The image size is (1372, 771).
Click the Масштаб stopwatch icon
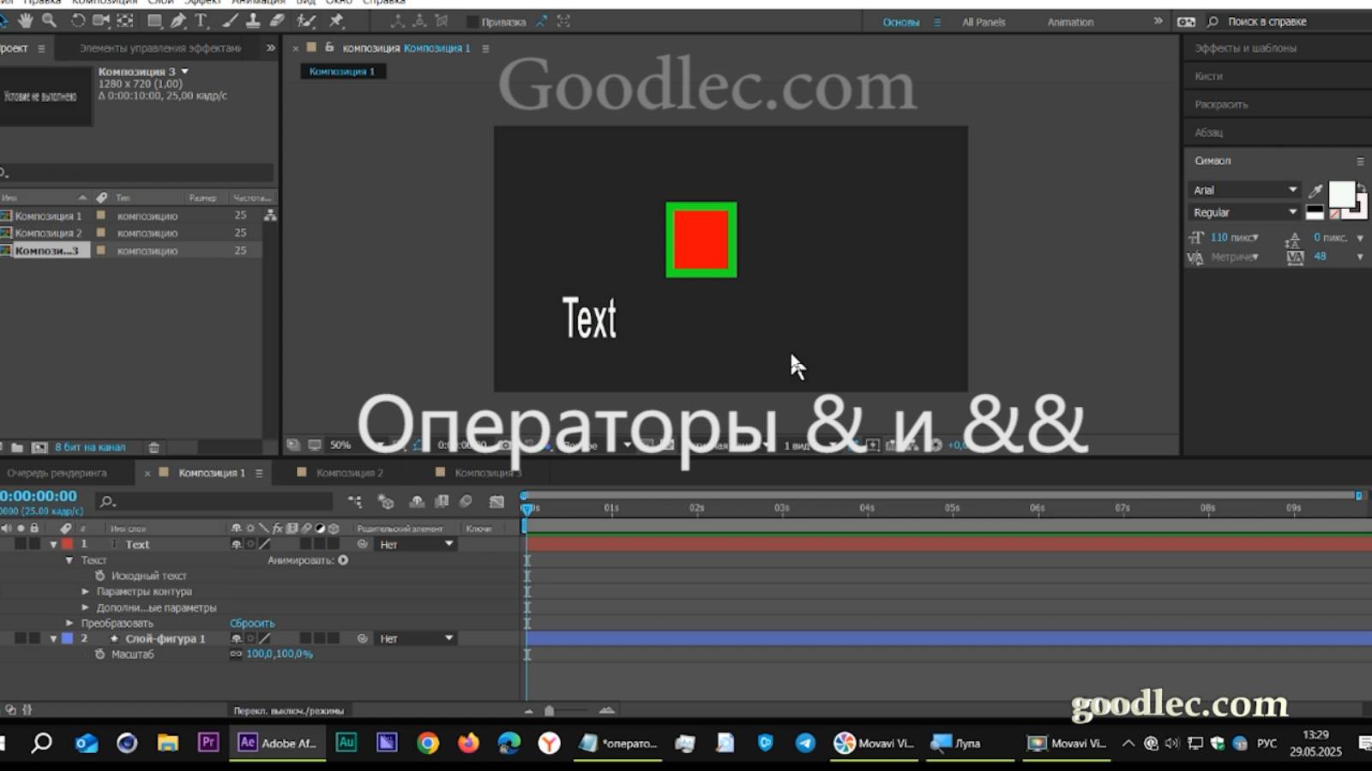(99, 654)
